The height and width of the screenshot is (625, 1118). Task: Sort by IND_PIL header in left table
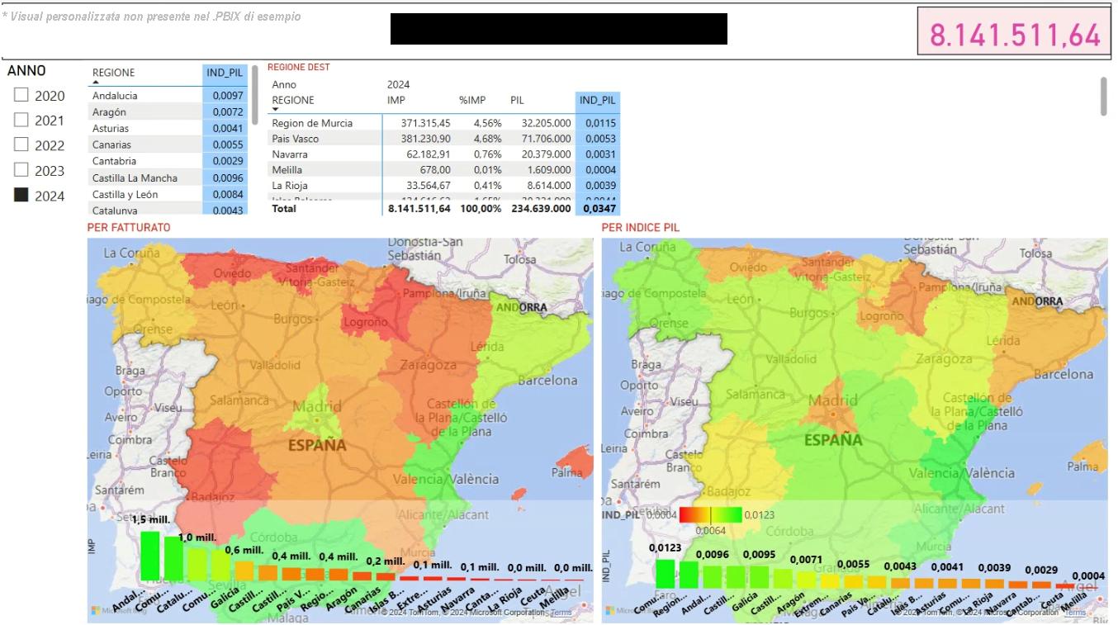tap(224, 73)
